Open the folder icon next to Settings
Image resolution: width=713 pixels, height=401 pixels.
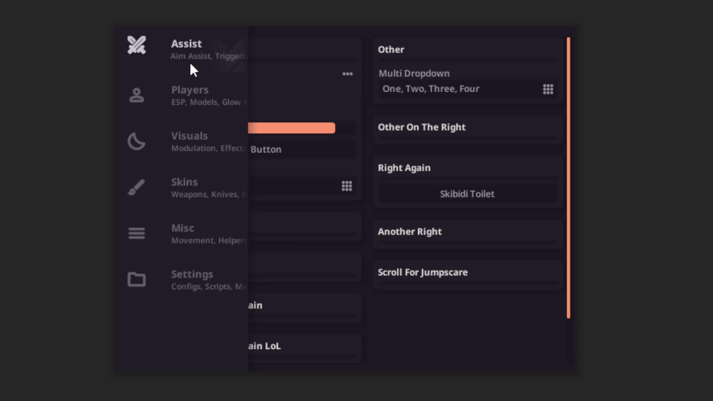[136, 279]
